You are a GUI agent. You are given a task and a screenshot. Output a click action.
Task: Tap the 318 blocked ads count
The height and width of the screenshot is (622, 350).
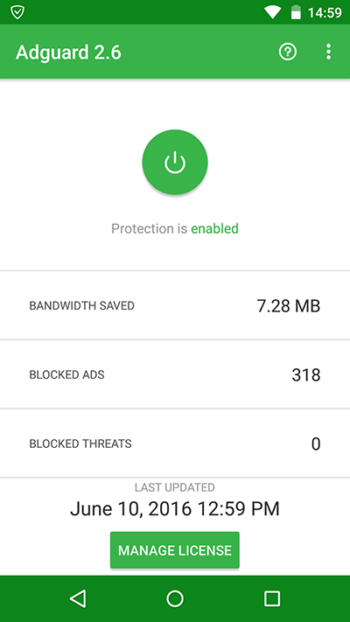[306, 374]
